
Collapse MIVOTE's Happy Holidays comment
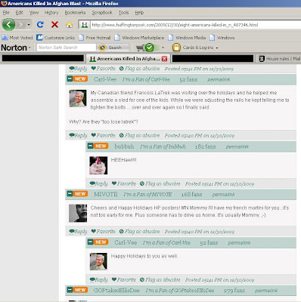(70, 193)
